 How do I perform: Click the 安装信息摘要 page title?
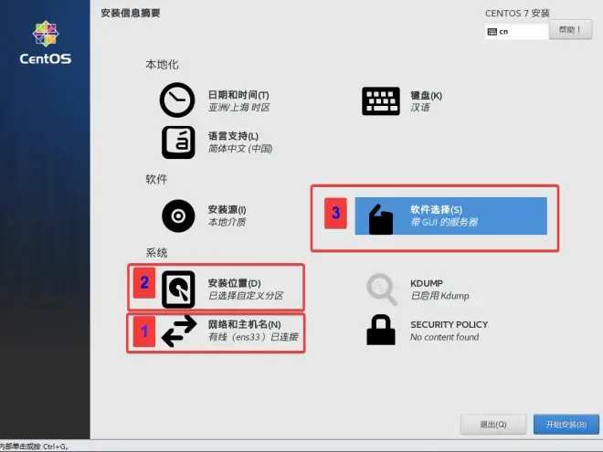131,13
